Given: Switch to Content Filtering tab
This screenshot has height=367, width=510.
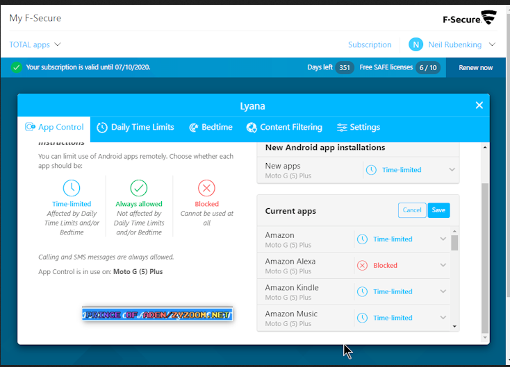Looking at the screenshot, I should [284, 128].
